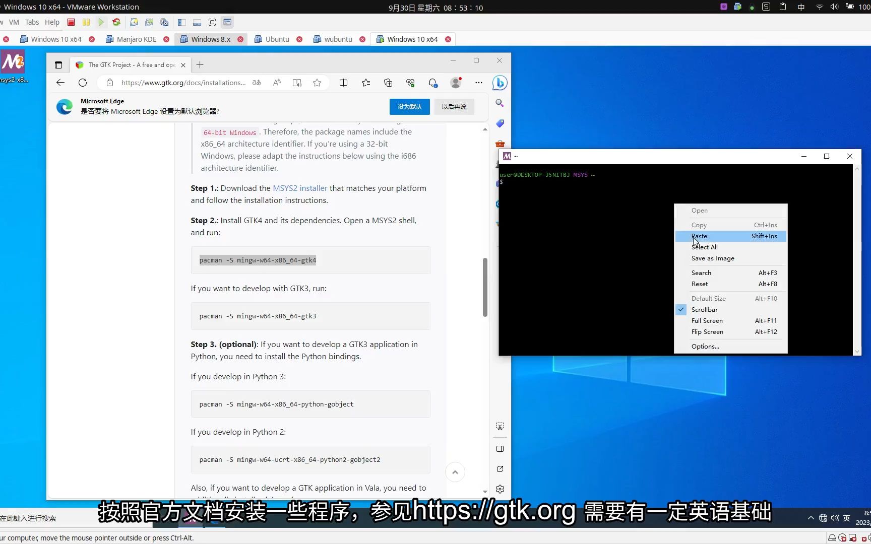Take a snapshot of the virtual machine
This screenshot has width=871, height=544.
[134, 22]
